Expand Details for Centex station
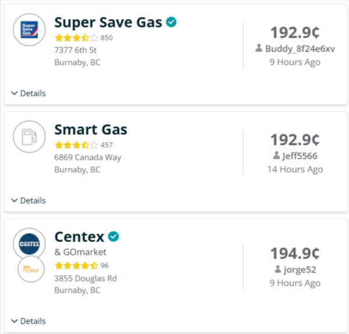The width and height of the screenshot is (349, 334). click(x=28, y=321)
